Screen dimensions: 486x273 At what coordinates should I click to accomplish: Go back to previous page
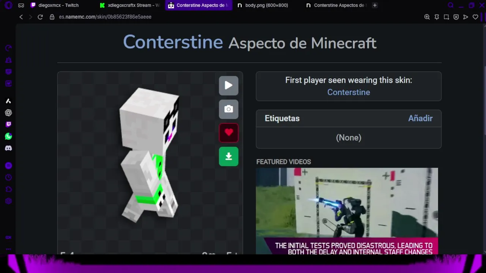21,17
